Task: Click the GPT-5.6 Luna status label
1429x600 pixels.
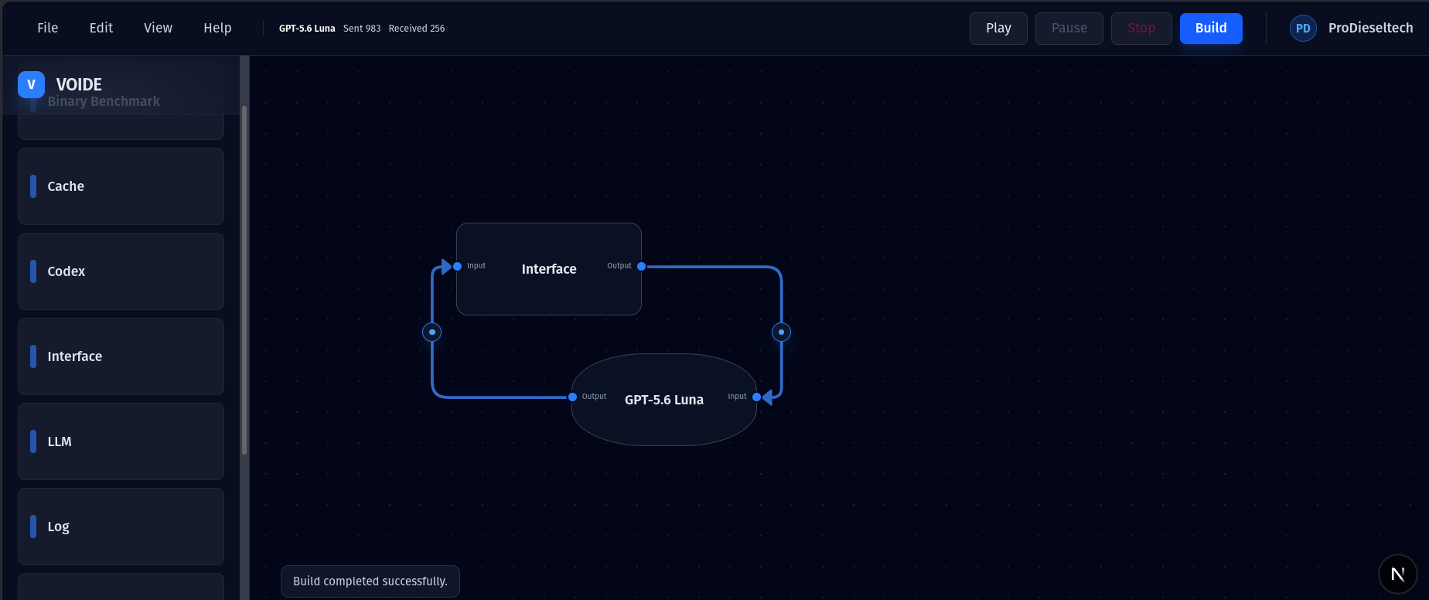Action: click(307, 29)
